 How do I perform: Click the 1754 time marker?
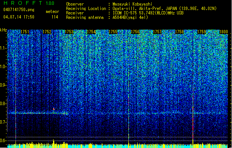pyautogui.click(x=91, y=32)
